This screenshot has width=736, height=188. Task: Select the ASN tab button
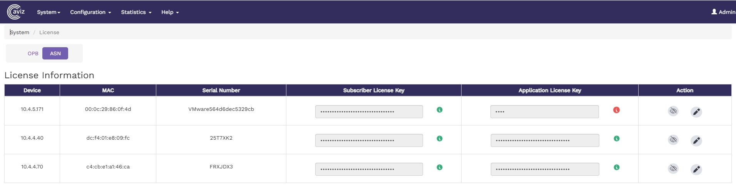pos(55,53)
